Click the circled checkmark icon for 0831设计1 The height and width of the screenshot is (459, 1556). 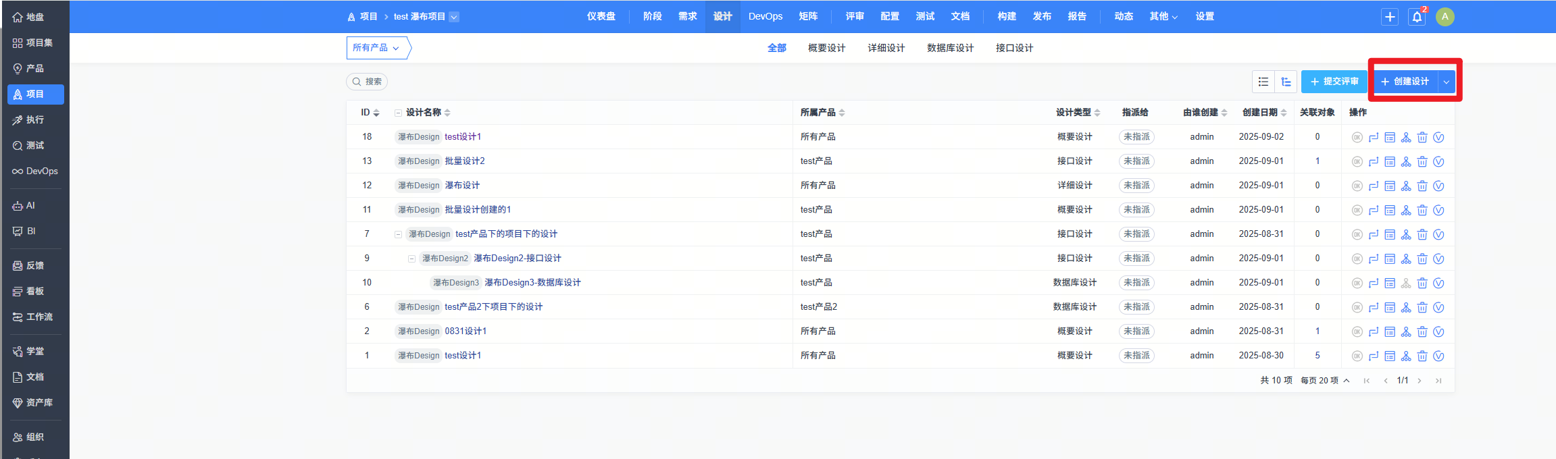click(1438, 332)
